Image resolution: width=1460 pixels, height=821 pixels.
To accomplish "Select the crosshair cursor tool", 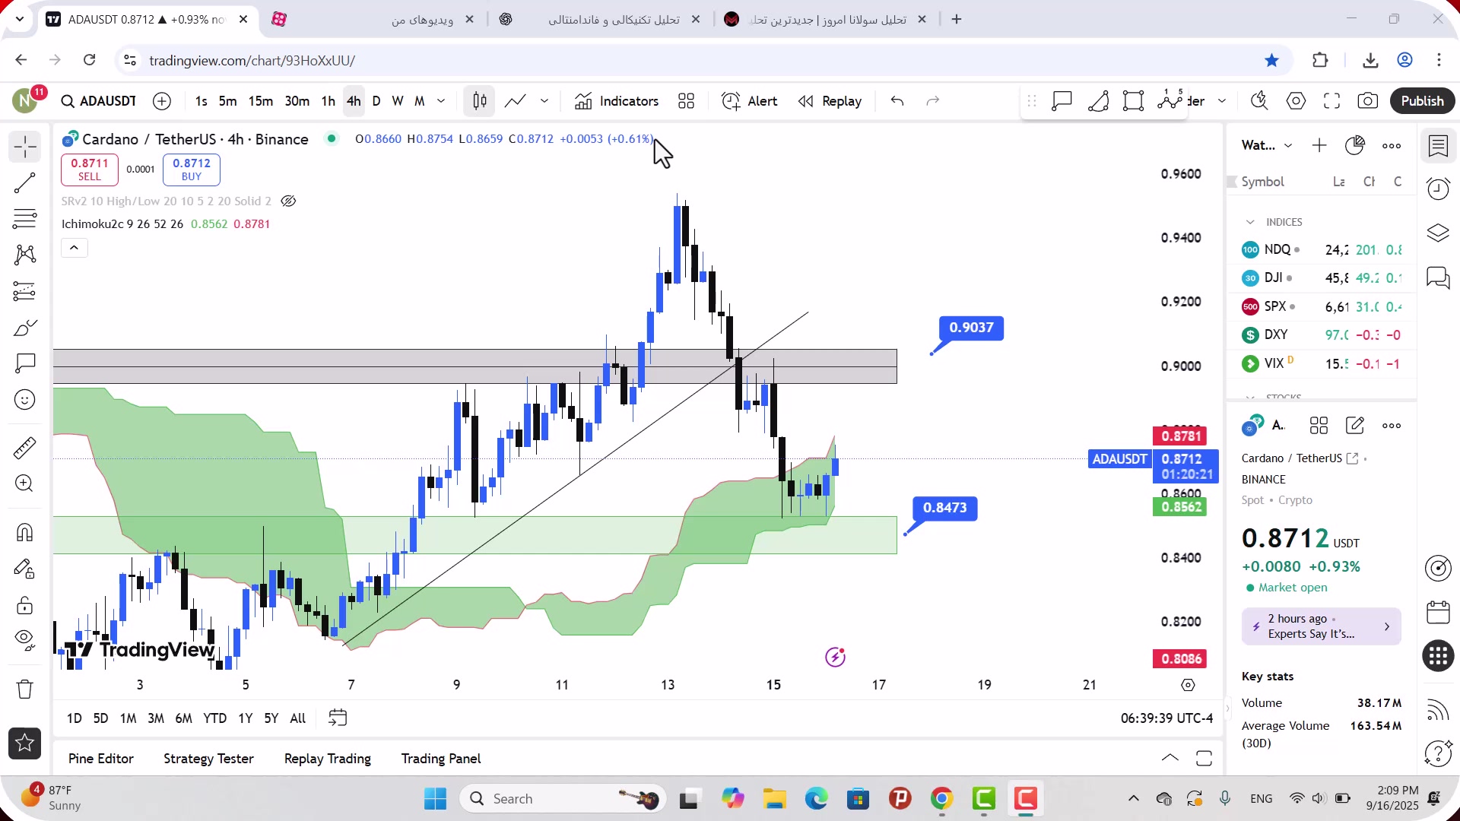I will click(x=25, y=147).
